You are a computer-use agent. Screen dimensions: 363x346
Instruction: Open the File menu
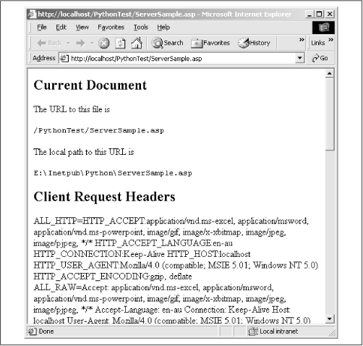tap(42, 28)
